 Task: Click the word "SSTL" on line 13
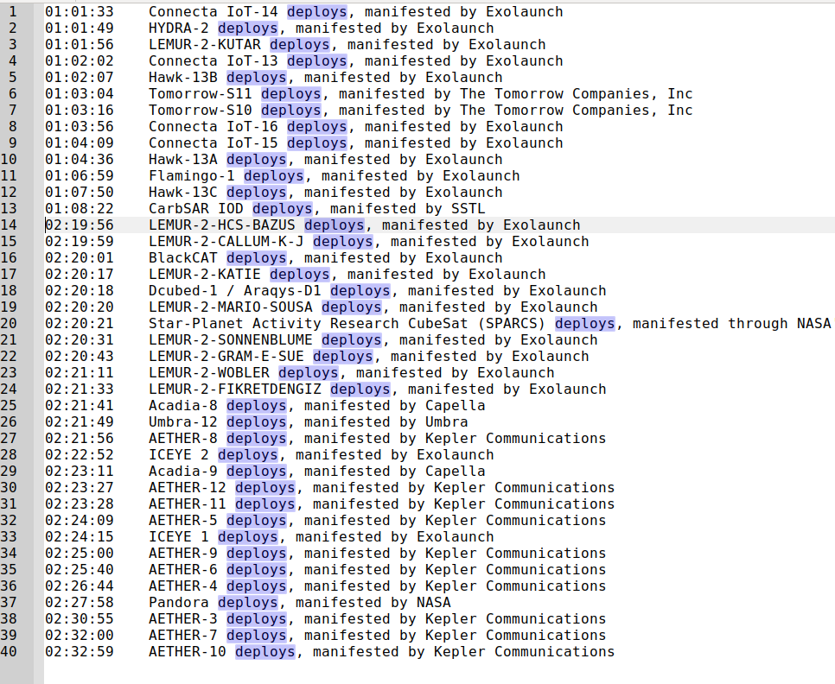point(468,209)
